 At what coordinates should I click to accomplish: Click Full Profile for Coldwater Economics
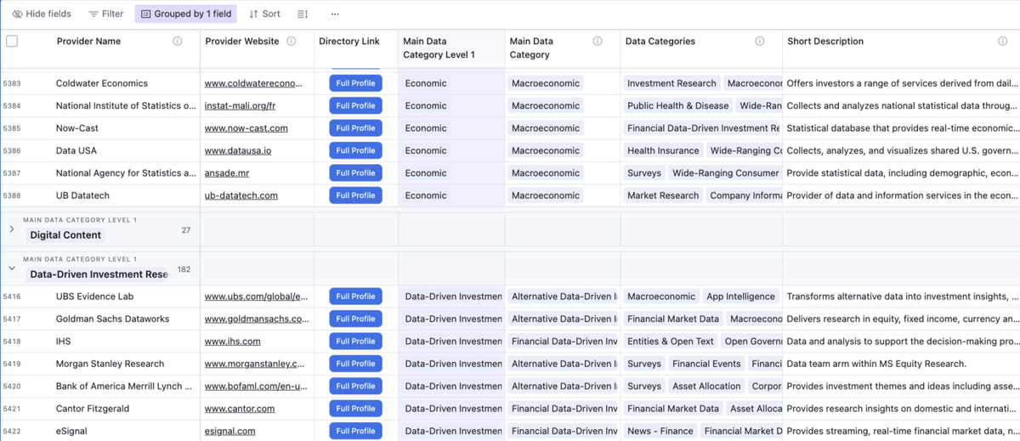tap(355, 83)
